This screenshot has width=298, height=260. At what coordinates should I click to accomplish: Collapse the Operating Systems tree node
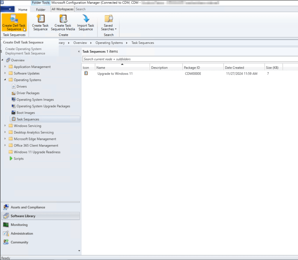pos(5,80)
